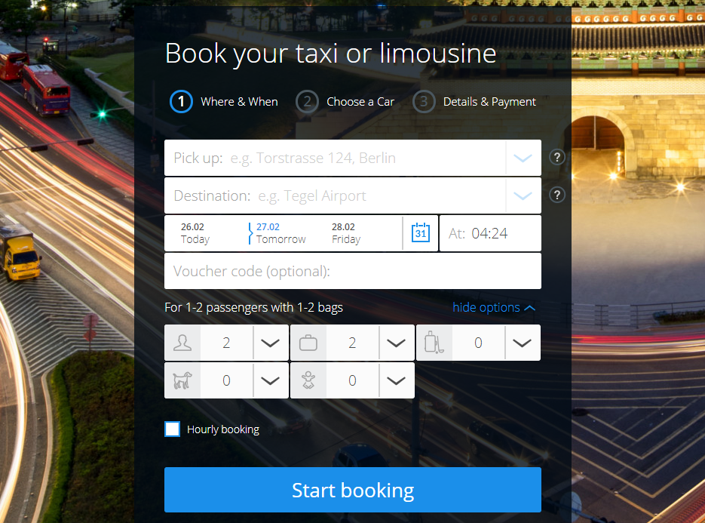The width and height of the screenshot is (705, 523).
Task: Open the pets count dropdown
Action: [271, 380]
